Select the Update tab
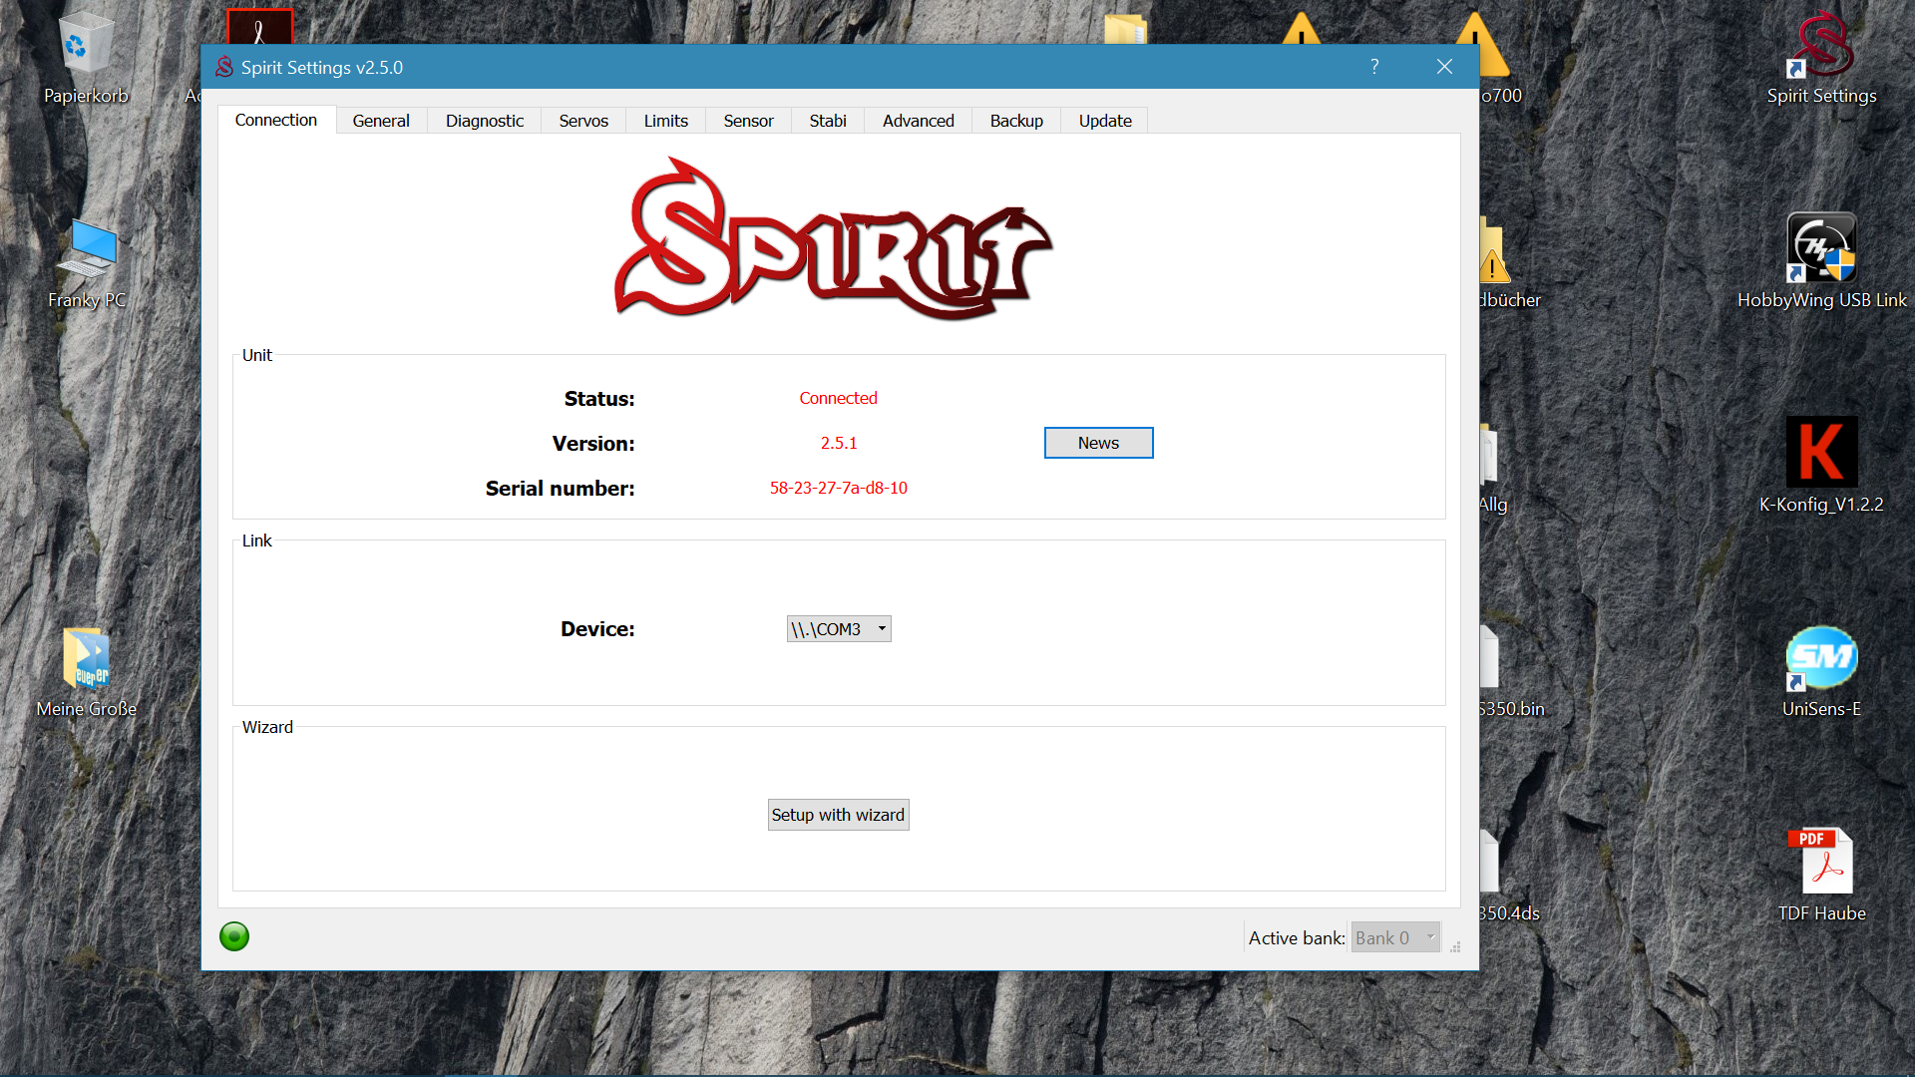The height and width of the screenshot is (1077, 1915). coord(1104,121)
